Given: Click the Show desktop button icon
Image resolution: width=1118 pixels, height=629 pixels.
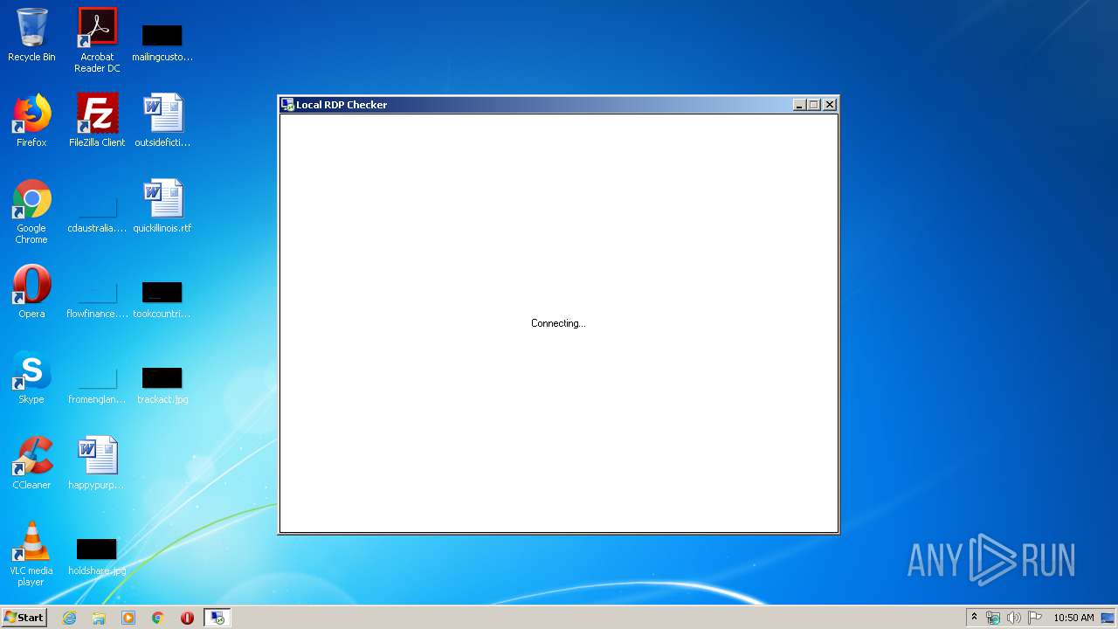Looking at the screenshot, I should click(x=1108, y=618).
